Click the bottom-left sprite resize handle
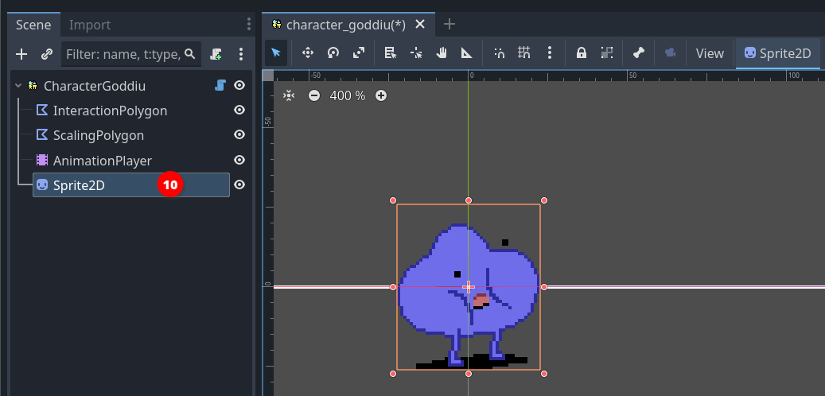 (x=393, y=374)
